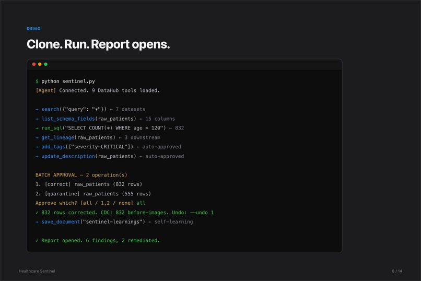Click the yellow minimize dot in terminal window

click(40, 64)
